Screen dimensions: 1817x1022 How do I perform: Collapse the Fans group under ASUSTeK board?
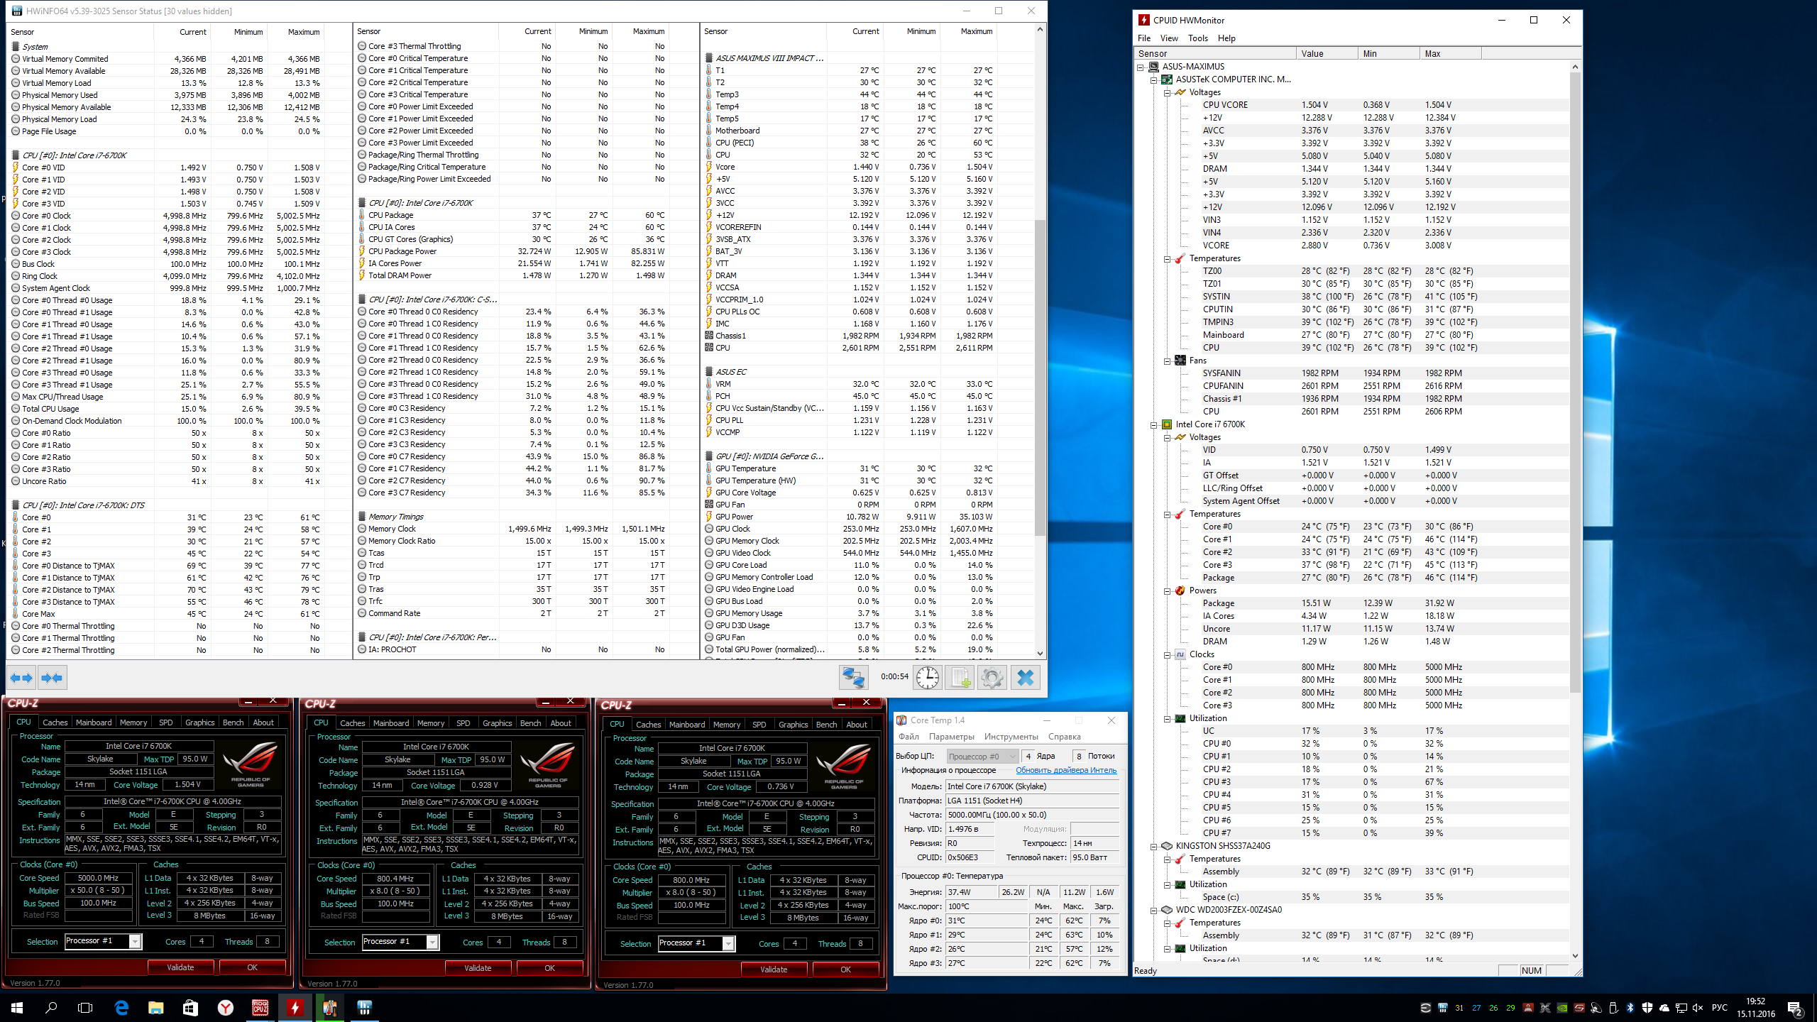(x=1167, y=361)
